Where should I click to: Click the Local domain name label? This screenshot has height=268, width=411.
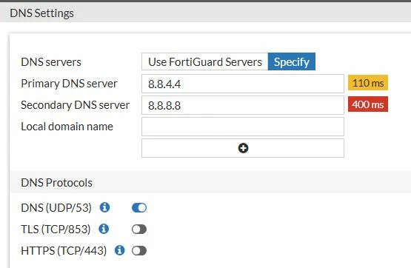(67, 127)
